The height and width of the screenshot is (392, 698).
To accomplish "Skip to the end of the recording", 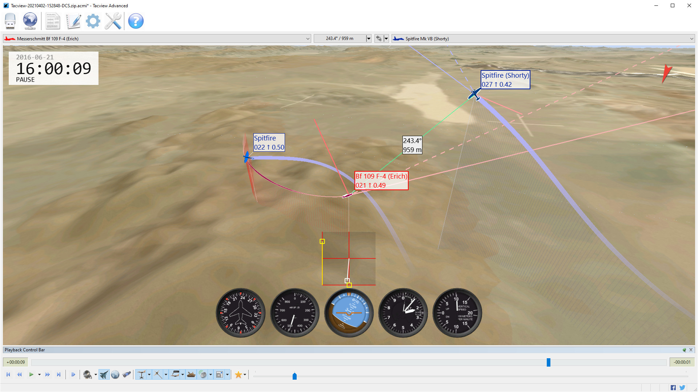I will (x=59, y=374).
